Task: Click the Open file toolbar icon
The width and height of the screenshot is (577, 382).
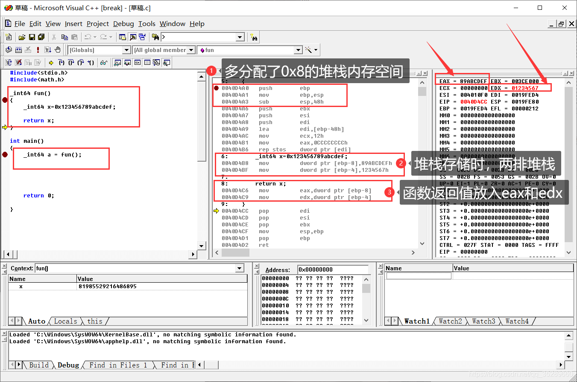Action: (22, 37)
